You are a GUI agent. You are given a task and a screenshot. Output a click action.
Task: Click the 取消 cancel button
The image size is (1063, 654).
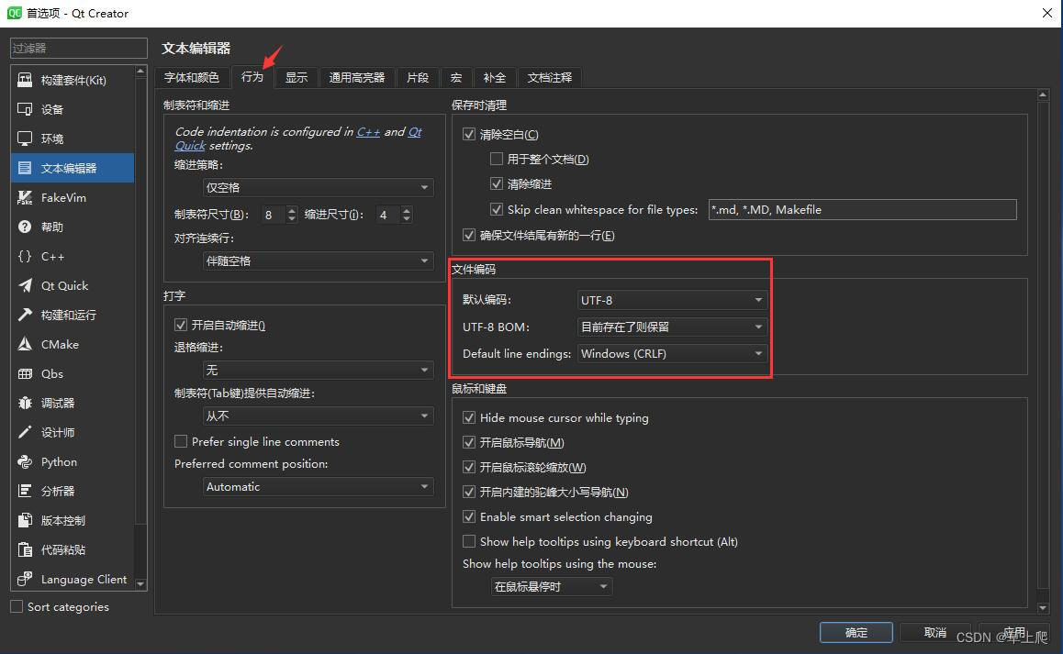[934, 632]
